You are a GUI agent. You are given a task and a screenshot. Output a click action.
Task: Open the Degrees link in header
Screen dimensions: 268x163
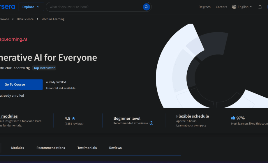coord(204,7)
